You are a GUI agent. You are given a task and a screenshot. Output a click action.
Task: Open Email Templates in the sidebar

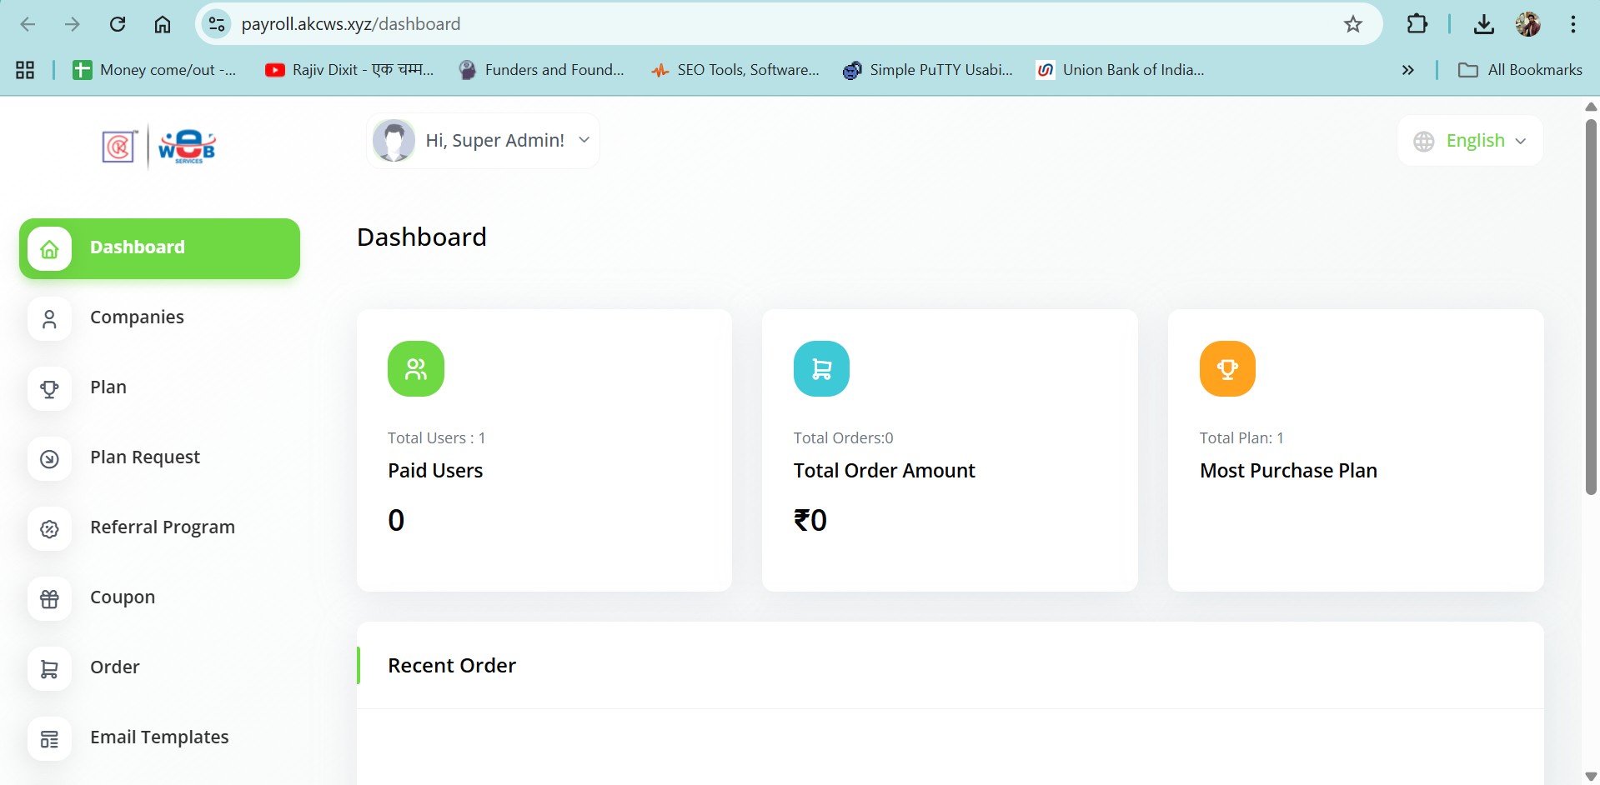tap(159, 737)
